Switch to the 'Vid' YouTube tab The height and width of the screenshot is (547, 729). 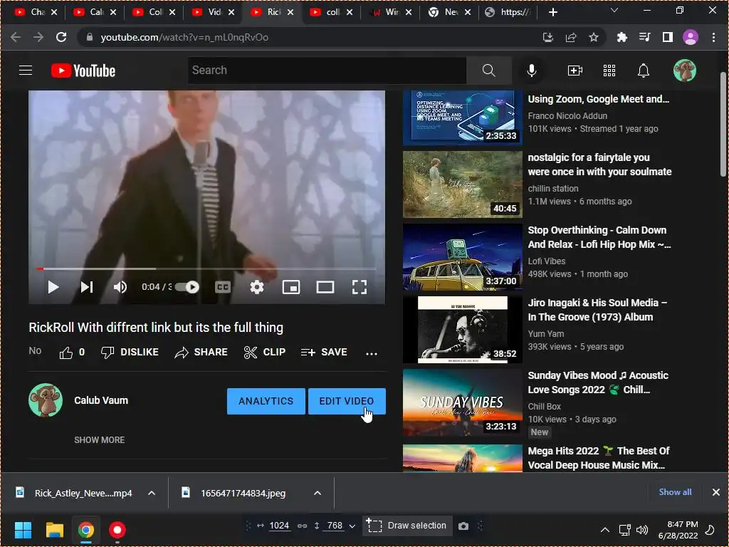[213, 12]
